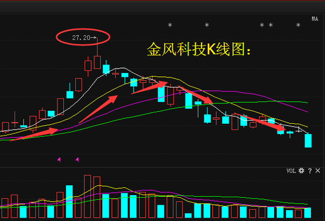
Task: Click the VOL panel help question mark
Action: click(310, 171)
